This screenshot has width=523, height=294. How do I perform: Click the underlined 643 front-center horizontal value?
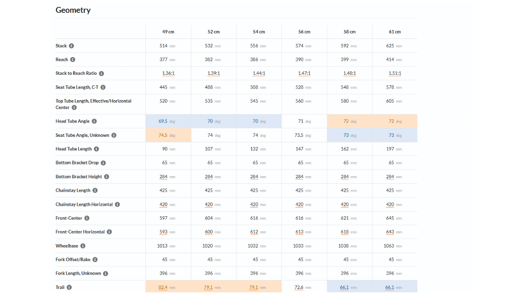390,232
